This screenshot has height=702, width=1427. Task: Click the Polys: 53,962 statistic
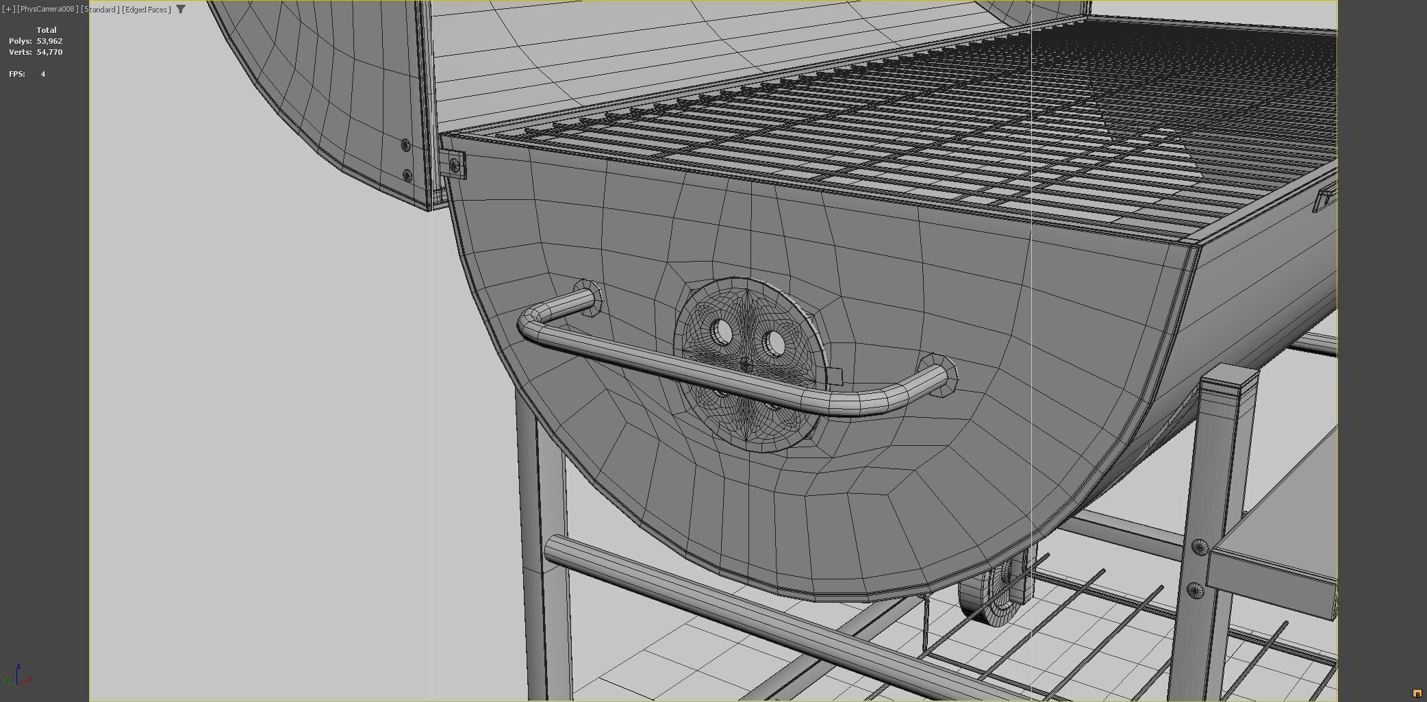click(x=36, y=41)
